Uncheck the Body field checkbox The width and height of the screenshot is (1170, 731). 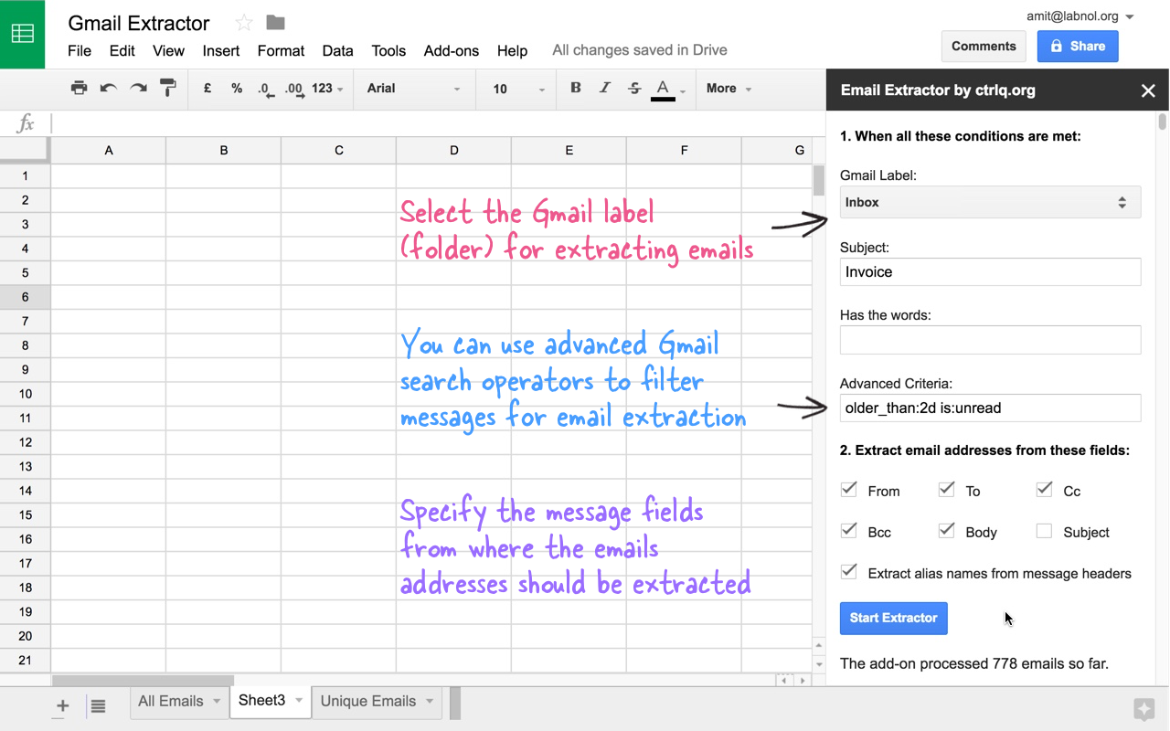(x=947, y=531)
